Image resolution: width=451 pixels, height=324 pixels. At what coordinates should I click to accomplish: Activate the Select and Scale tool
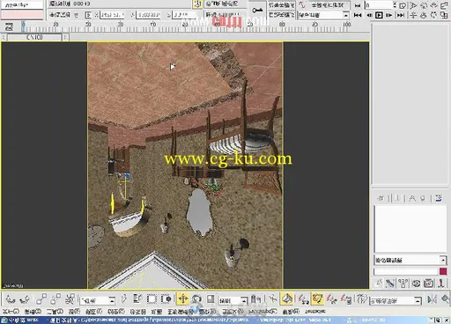[x=211, y=299]
